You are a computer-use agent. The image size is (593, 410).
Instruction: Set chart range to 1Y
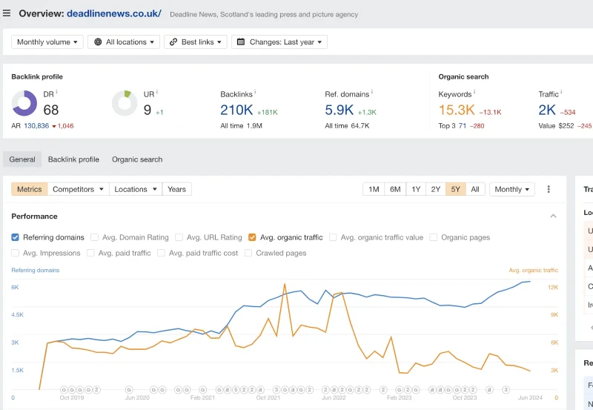(x=416, y=189)
